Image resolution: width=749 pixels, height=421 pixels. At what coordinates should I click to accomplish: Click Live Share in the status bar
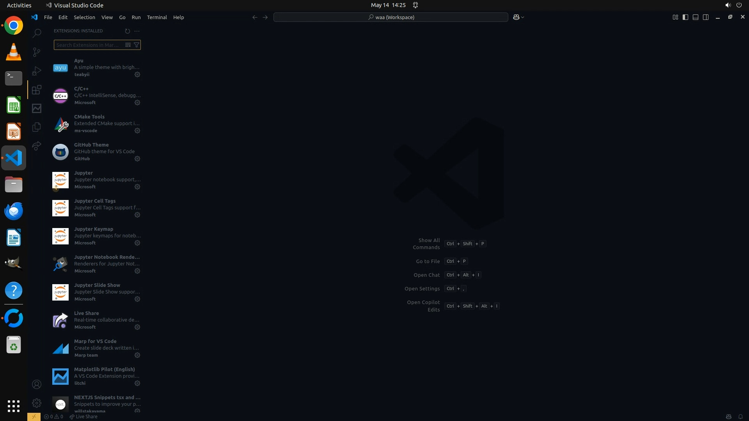pyautogui.click(x=83, y=417)
